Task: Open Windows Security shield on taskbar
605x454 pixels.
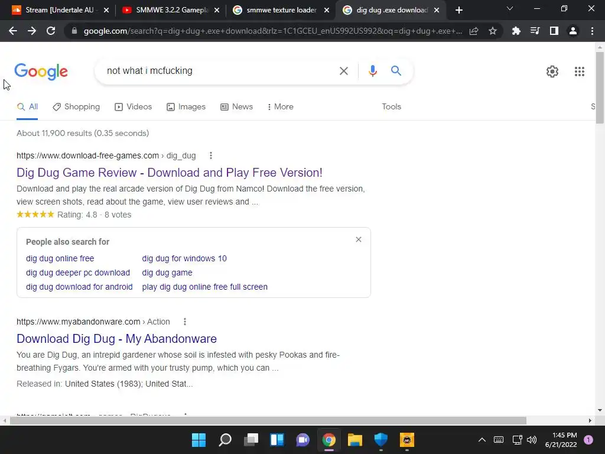Action: tap(381, 440)
